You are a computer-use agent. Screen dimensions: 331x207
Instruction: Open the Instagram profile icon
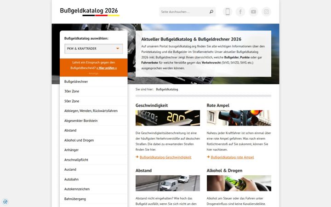[x=266, y=12]
